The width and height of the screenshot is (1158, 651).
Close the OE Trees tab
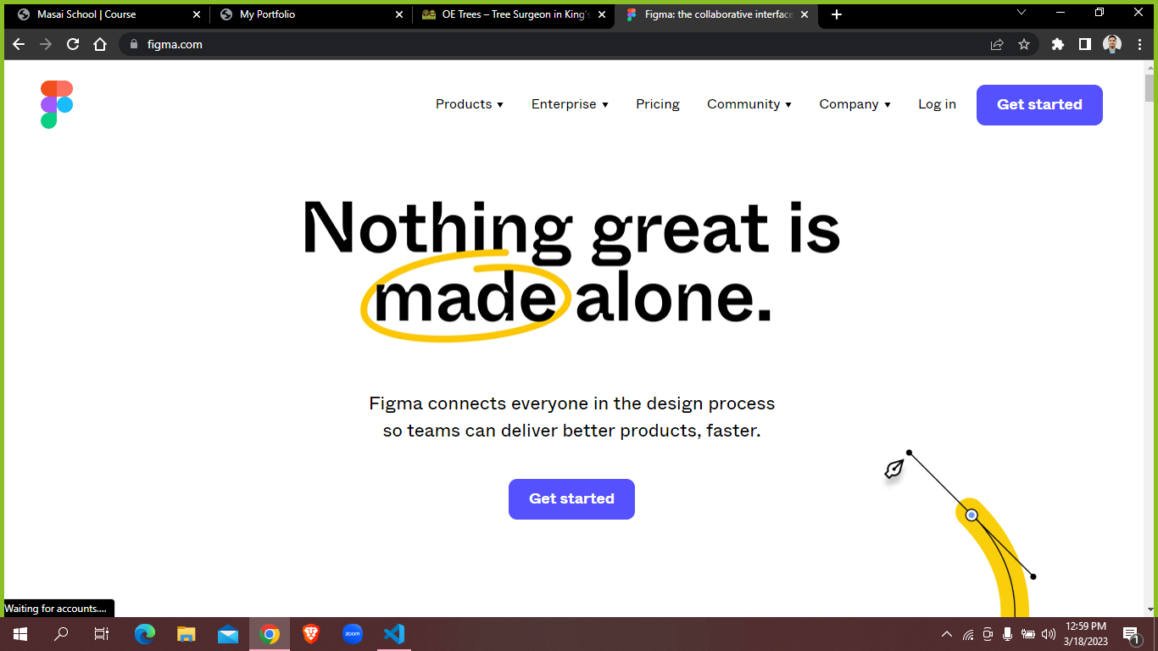click(x=602, y=14)
